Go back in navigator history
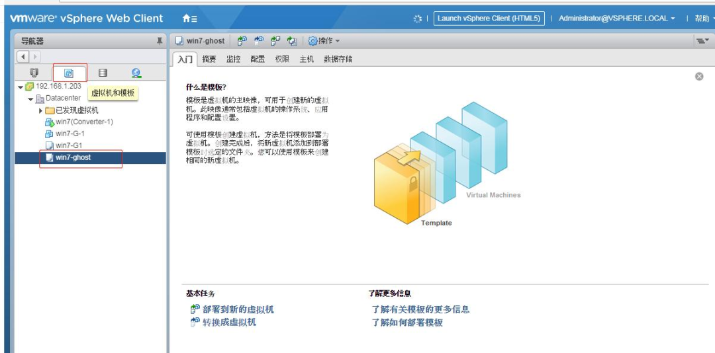The height and width of the screenshot is (353, 715). tap(23, 56)
